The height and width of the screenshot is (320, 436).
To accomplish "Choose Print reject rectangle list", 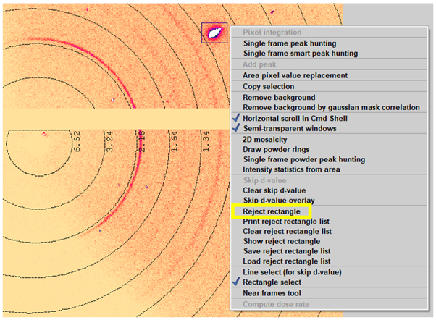I will tap(286, 222).
